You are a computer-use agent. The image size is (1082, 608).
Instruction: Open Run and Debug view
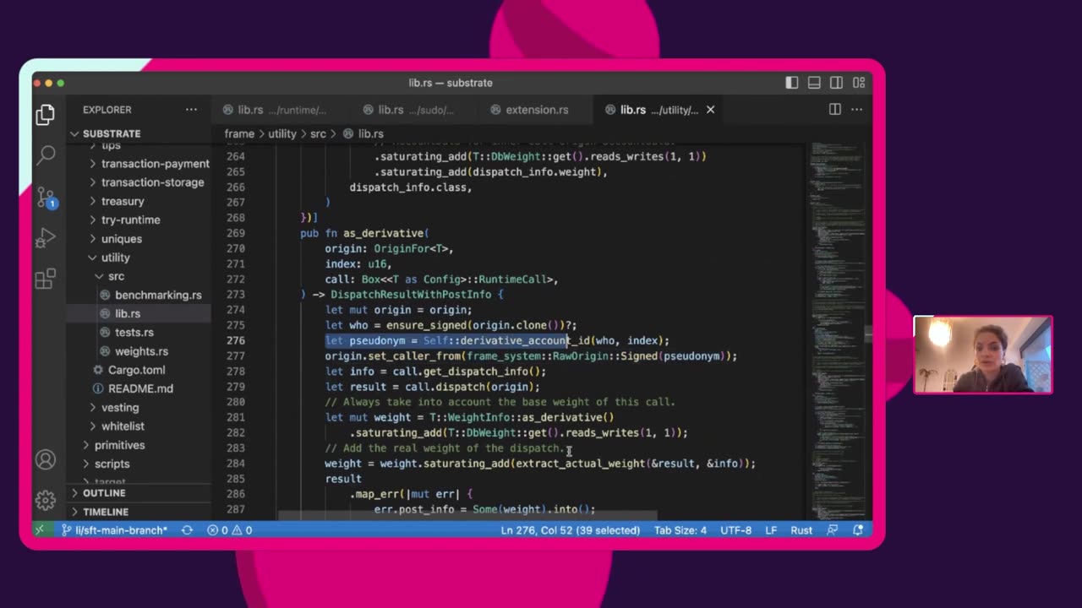coord(46,238)
